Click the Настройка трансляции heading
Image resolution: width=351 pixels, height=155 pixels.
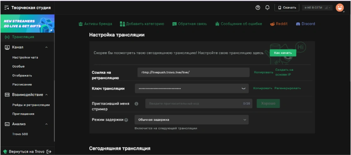[x=117, y=35]
